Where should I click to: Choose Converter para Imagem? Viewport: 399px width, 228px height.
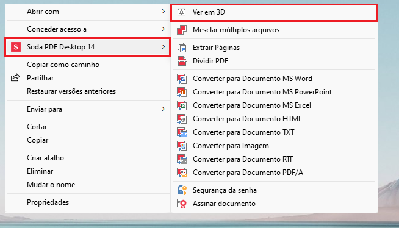(275, 146)
